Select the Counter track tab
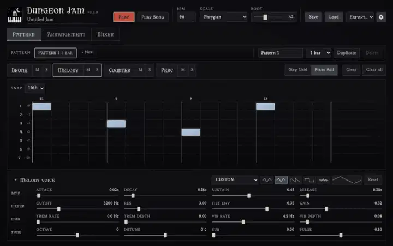 (120, 70)
